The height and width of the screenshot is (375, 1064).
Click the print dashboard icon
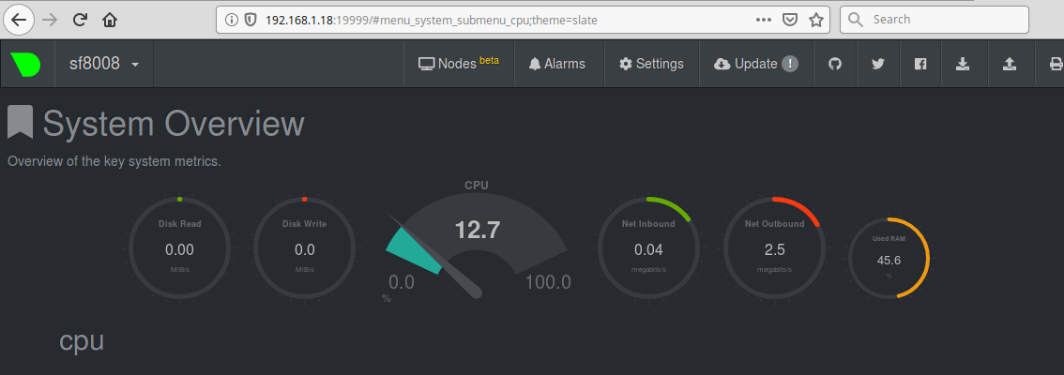1055,65
